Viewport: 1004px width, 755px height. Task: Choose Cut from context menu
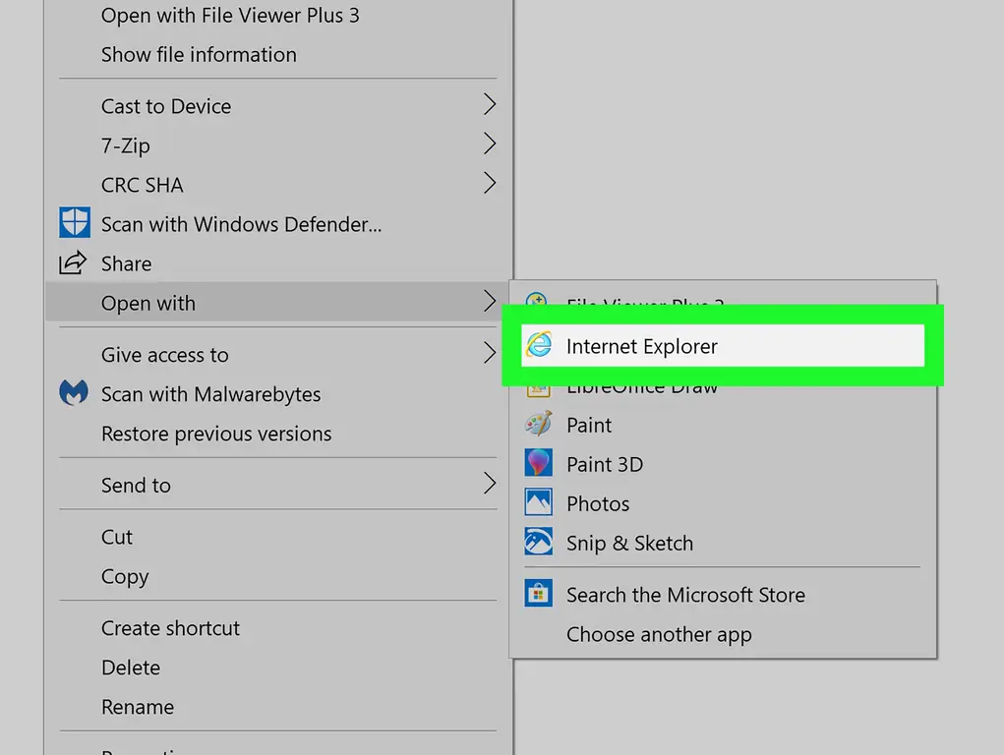tap(278, 537)
